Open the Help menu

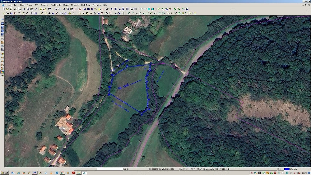(105, 5)
